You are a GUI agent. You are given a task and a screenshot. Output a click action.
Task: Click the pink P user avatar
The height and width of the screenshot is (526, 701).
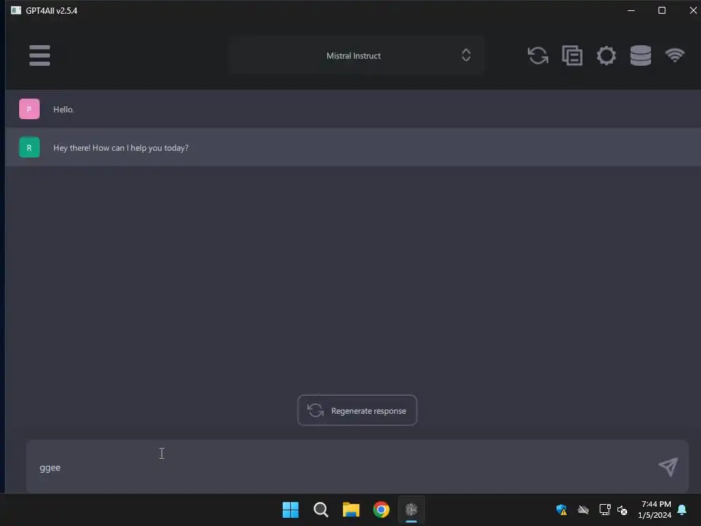pyautogui.click(x=29, y=109)
